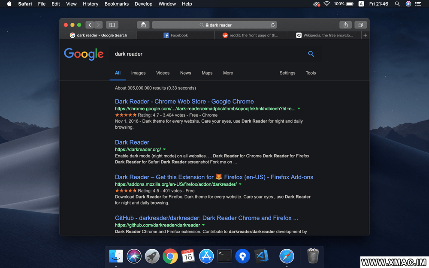
Task: Open Launchpad rocket icon in Dock
Action: pos(152,256)
